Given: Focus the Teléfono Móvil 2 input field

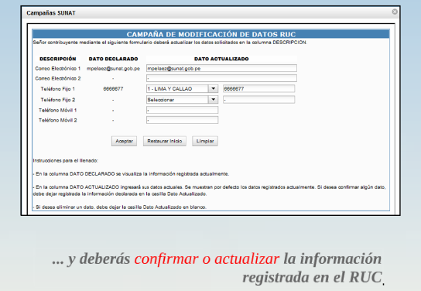Looking at the screenshot, I should point(182,120).
